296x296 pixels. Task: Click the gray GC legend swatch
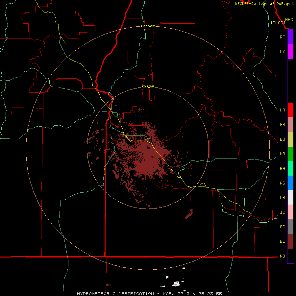coord(290,227)
